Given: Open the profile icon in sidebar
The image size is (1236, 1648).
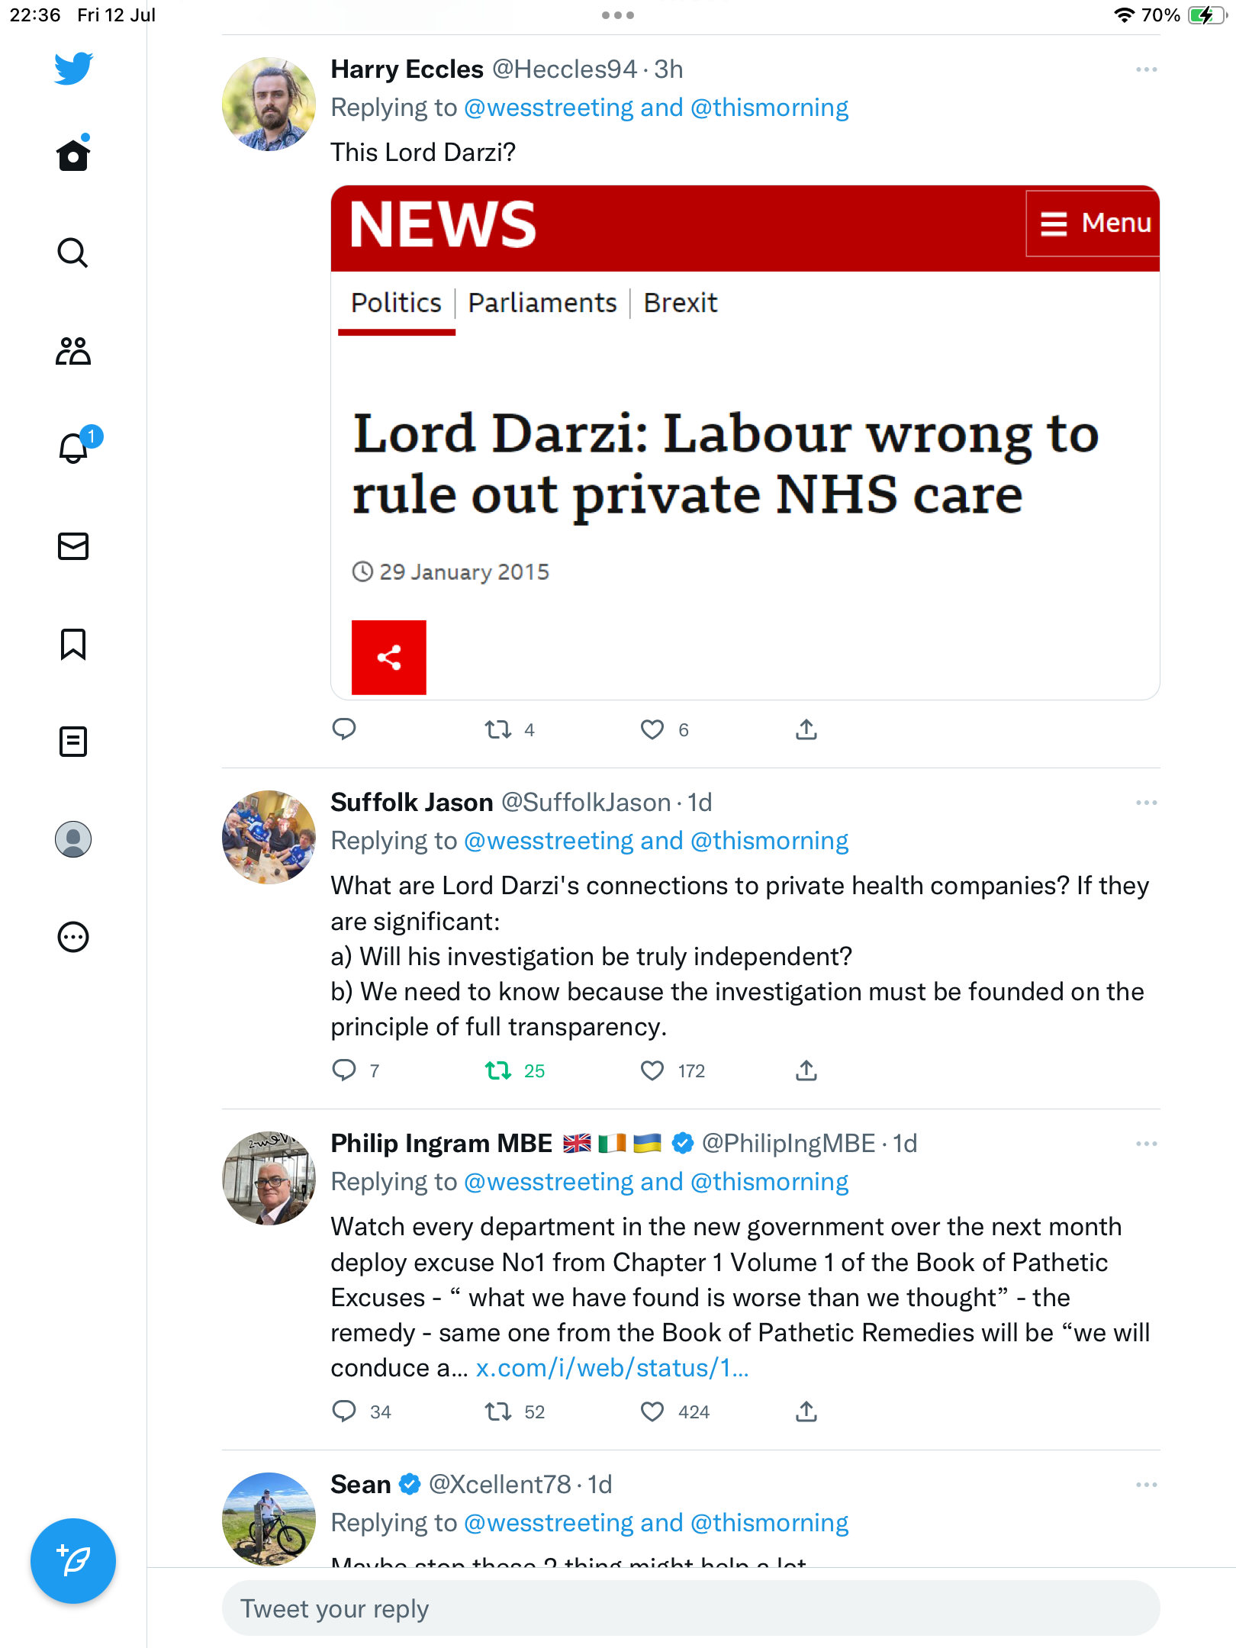Looking at the screenshot, I should (73, 839).
